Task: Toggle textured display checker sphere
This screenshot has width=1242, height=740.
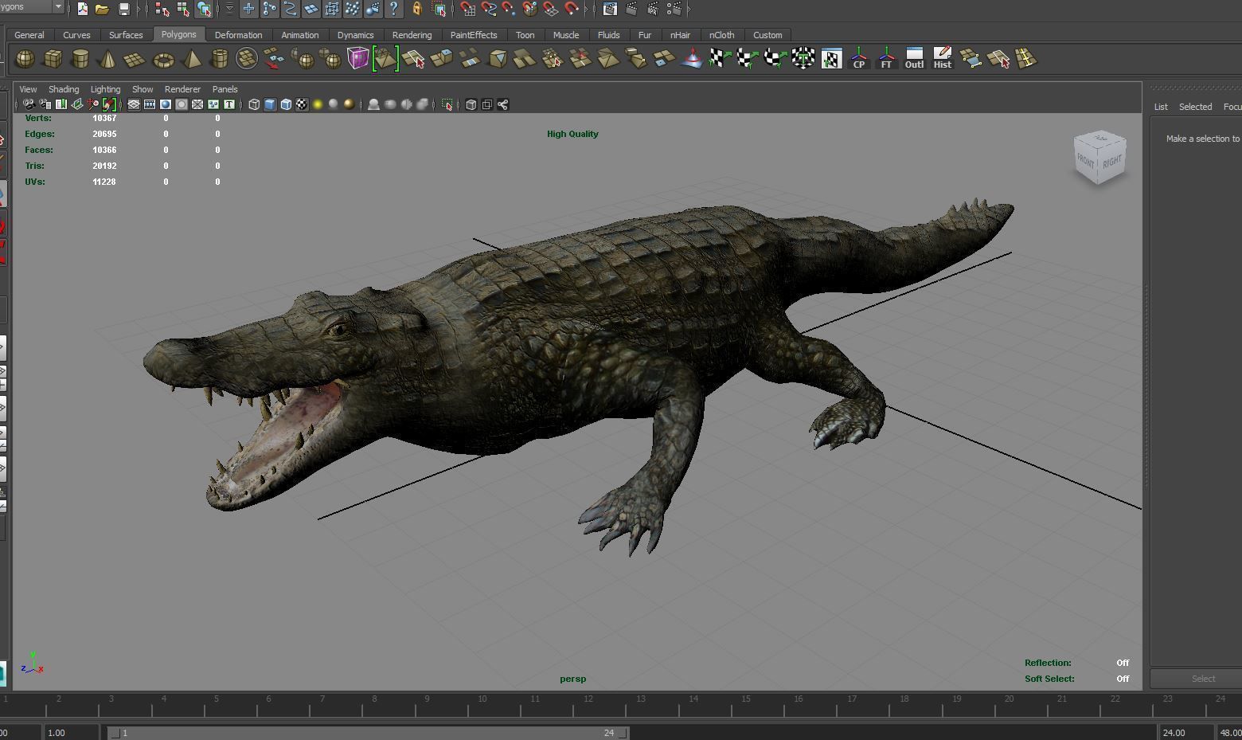Action: point(302,104)
